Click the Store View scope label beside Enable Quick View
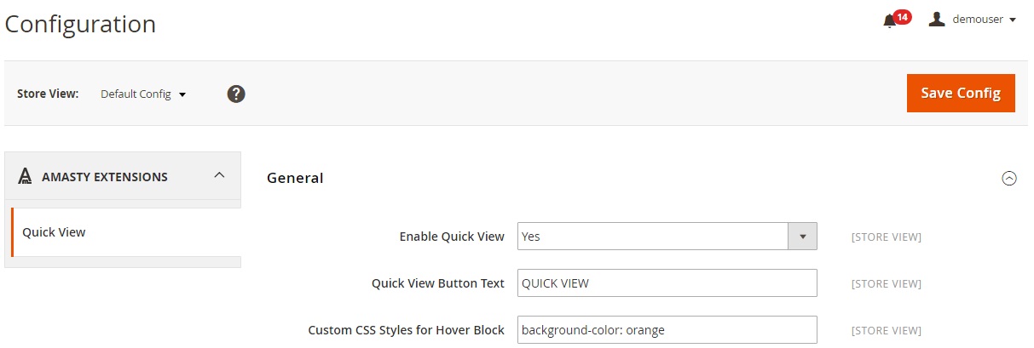This screenshot has width=1034, height=348. pos(886,237)
